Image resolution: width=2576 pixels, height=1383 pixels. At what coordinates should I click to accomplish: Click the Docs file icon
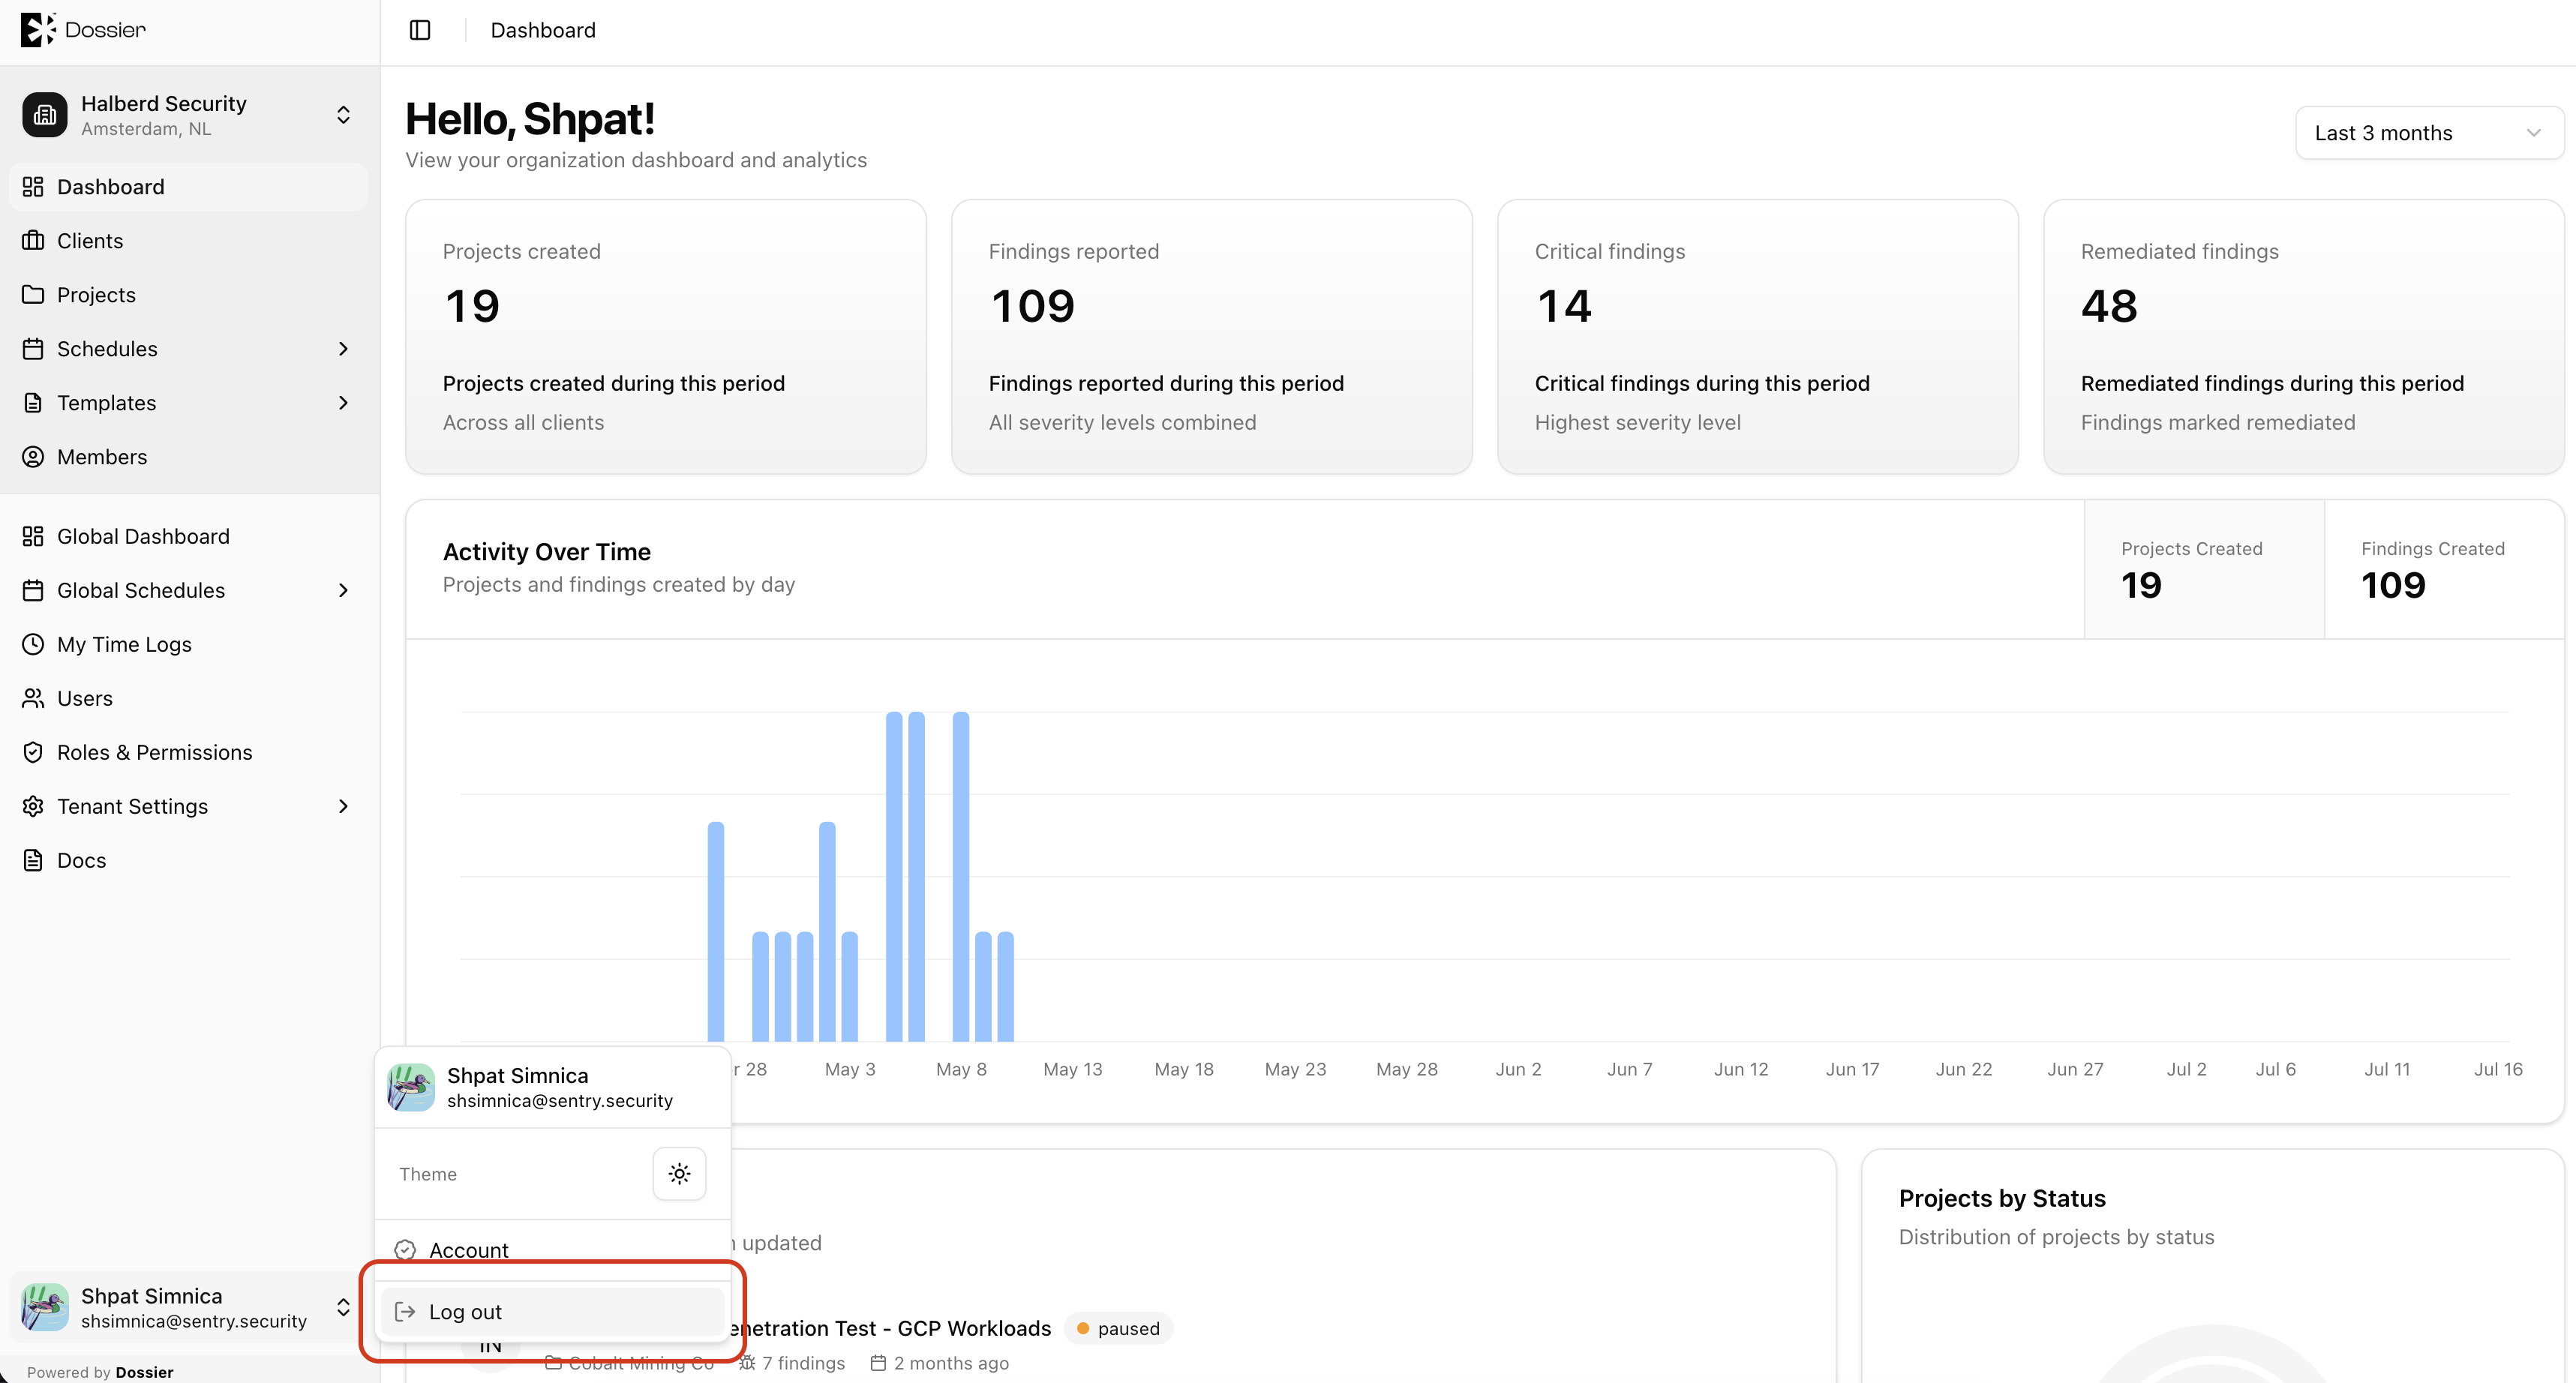pyautogui.click(x=33, y=861)
